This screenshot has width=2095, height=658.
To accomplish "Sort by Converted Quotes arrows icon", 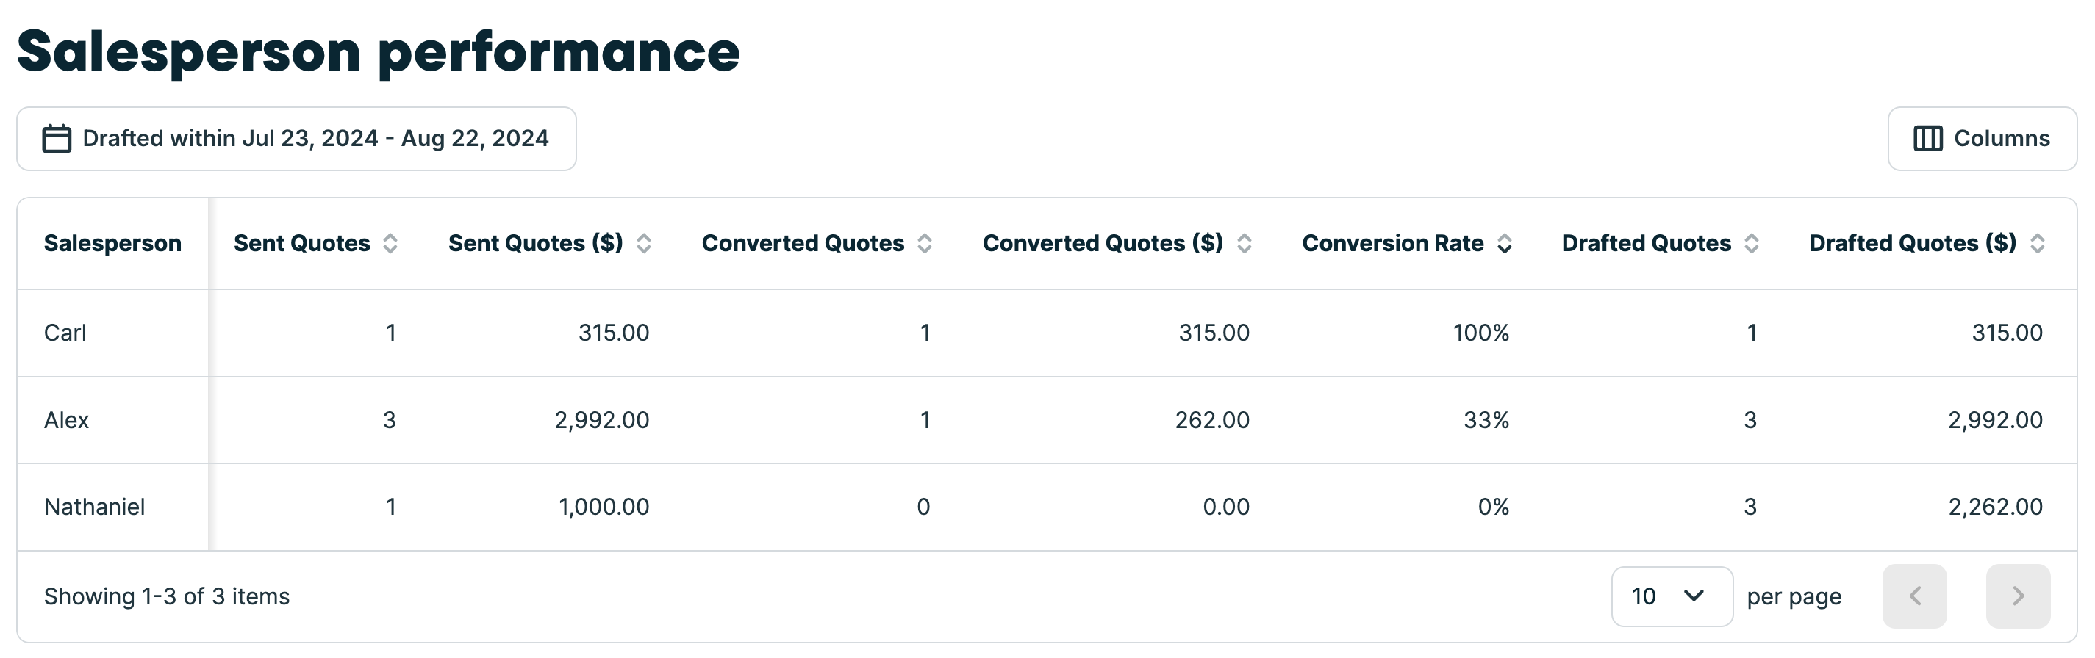I will 925,244.
